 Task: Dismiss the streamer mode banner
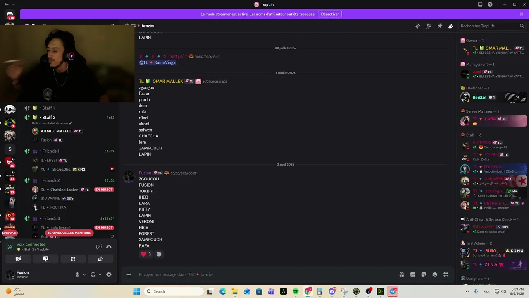pyautogui.click(x=522, y=14)
